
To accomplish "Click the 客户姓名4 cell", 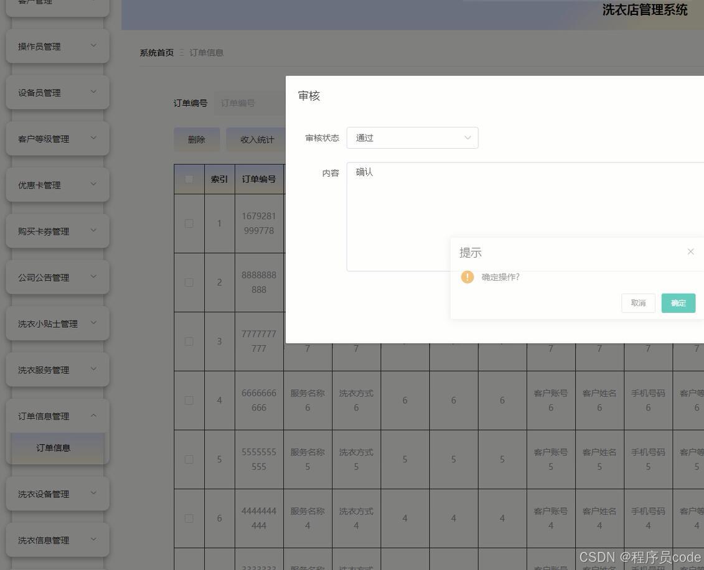I will [599, 518].
